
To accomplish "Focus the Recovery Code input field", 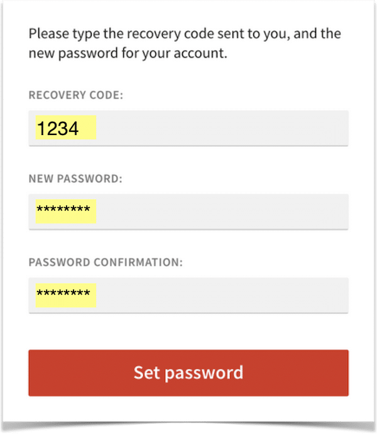I will point(188,128).
